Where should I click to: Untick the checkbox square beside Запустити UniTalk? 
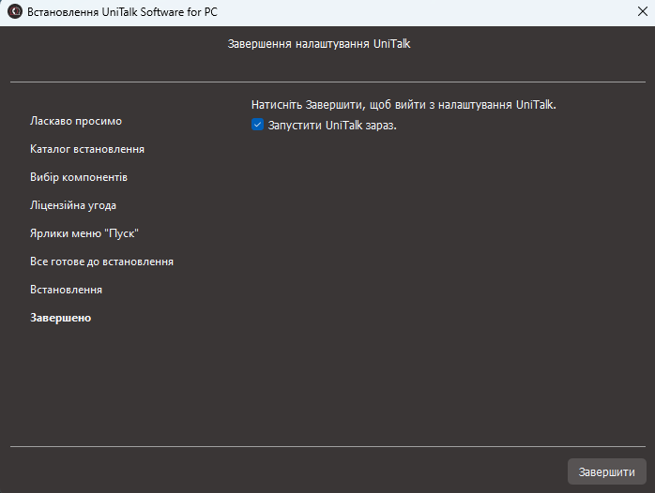coord(258,125)
